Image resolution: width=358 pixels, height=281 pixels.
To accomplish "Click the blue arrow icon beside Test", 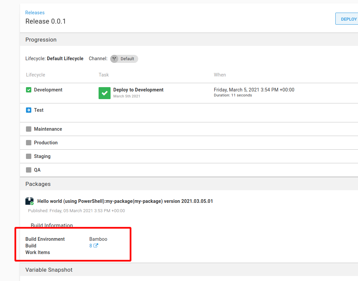I will tap(29, 110).
